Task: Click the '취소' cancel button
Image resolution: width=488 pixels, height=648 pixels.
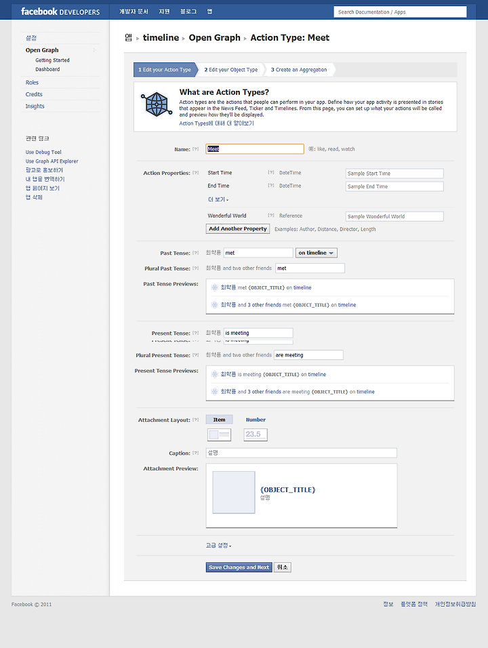Action: coord(282,567)
